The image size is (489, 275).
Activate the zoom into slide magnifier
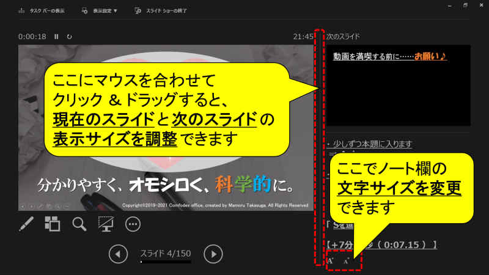pos(79,224)
